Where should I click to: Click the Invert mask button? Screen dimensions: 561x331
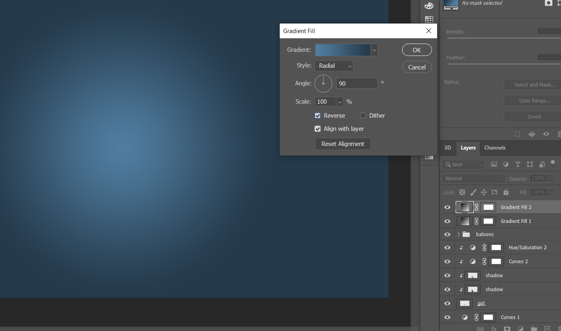point(532,117)
